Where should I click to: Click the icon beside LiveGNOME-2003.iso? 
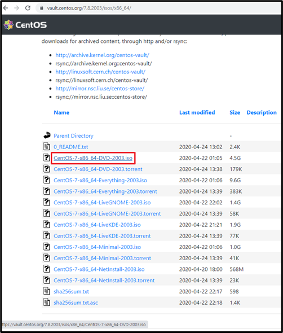tap(47, 202)
